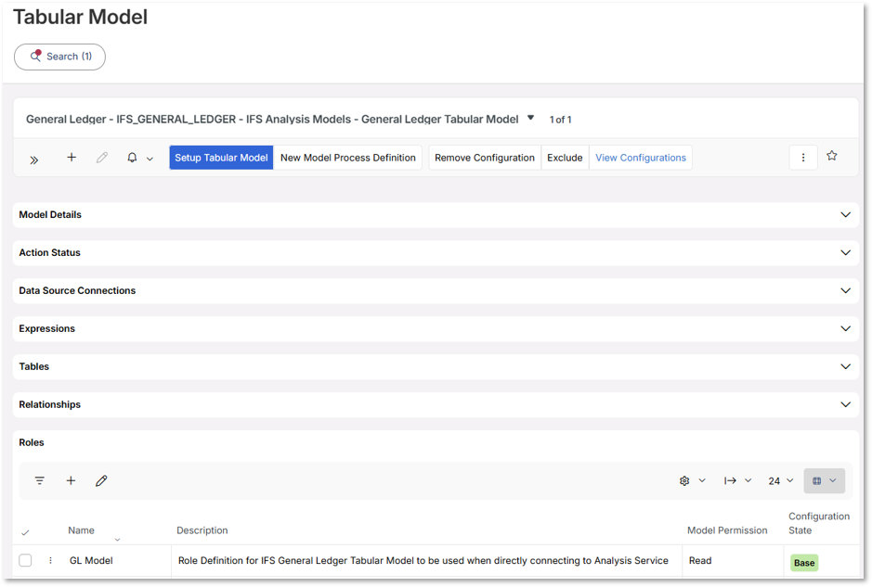Click New Model Process Definition
872x587 pixels.
coord(347,158)
